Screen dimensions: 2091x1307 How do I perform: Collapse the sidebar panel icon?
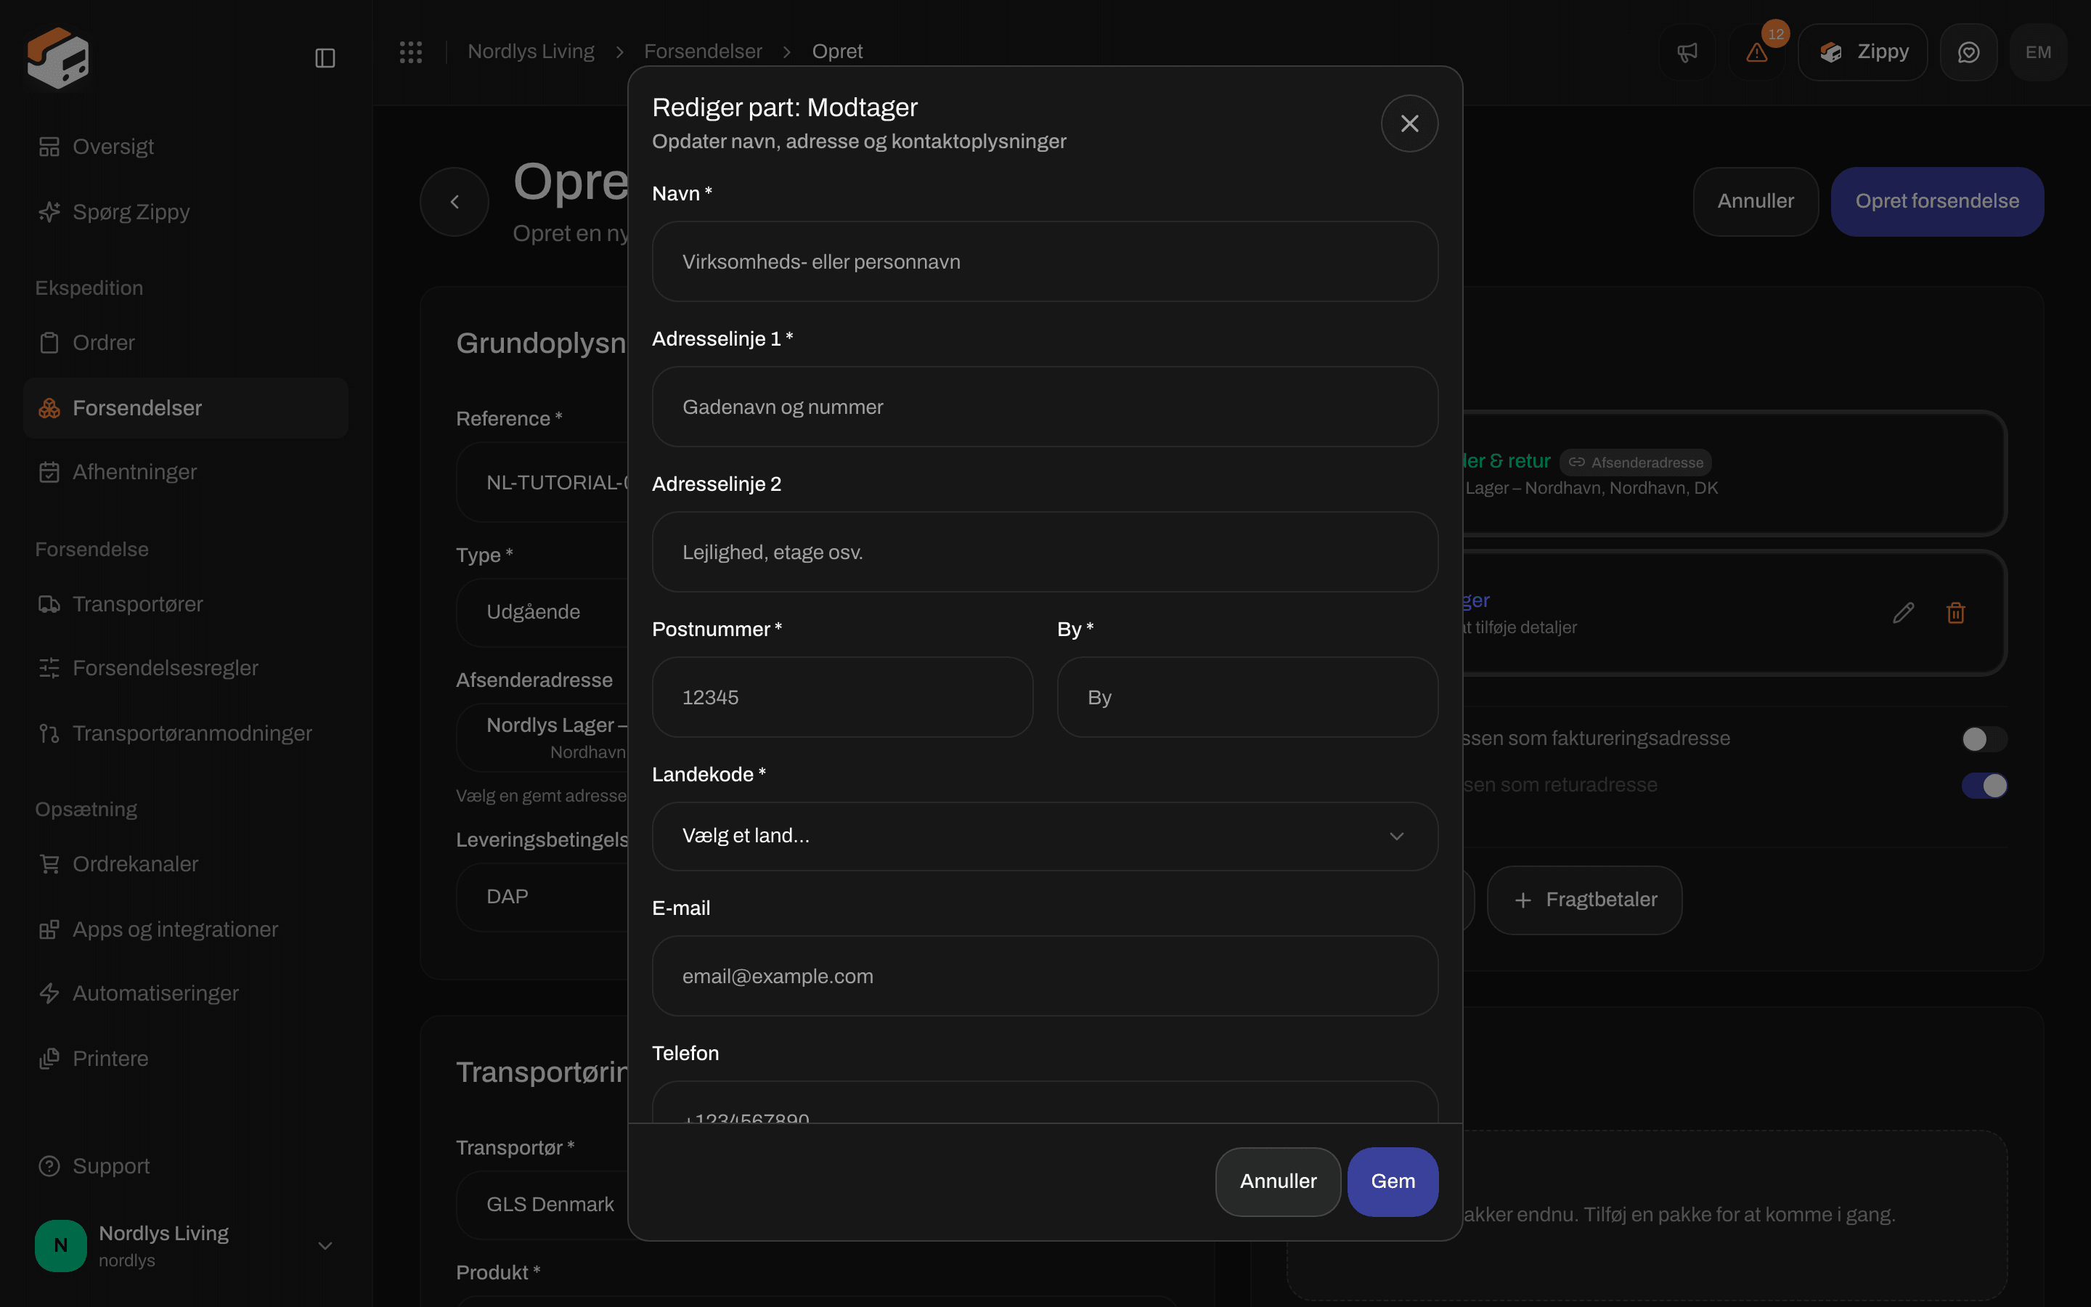(x=325, y=58)
